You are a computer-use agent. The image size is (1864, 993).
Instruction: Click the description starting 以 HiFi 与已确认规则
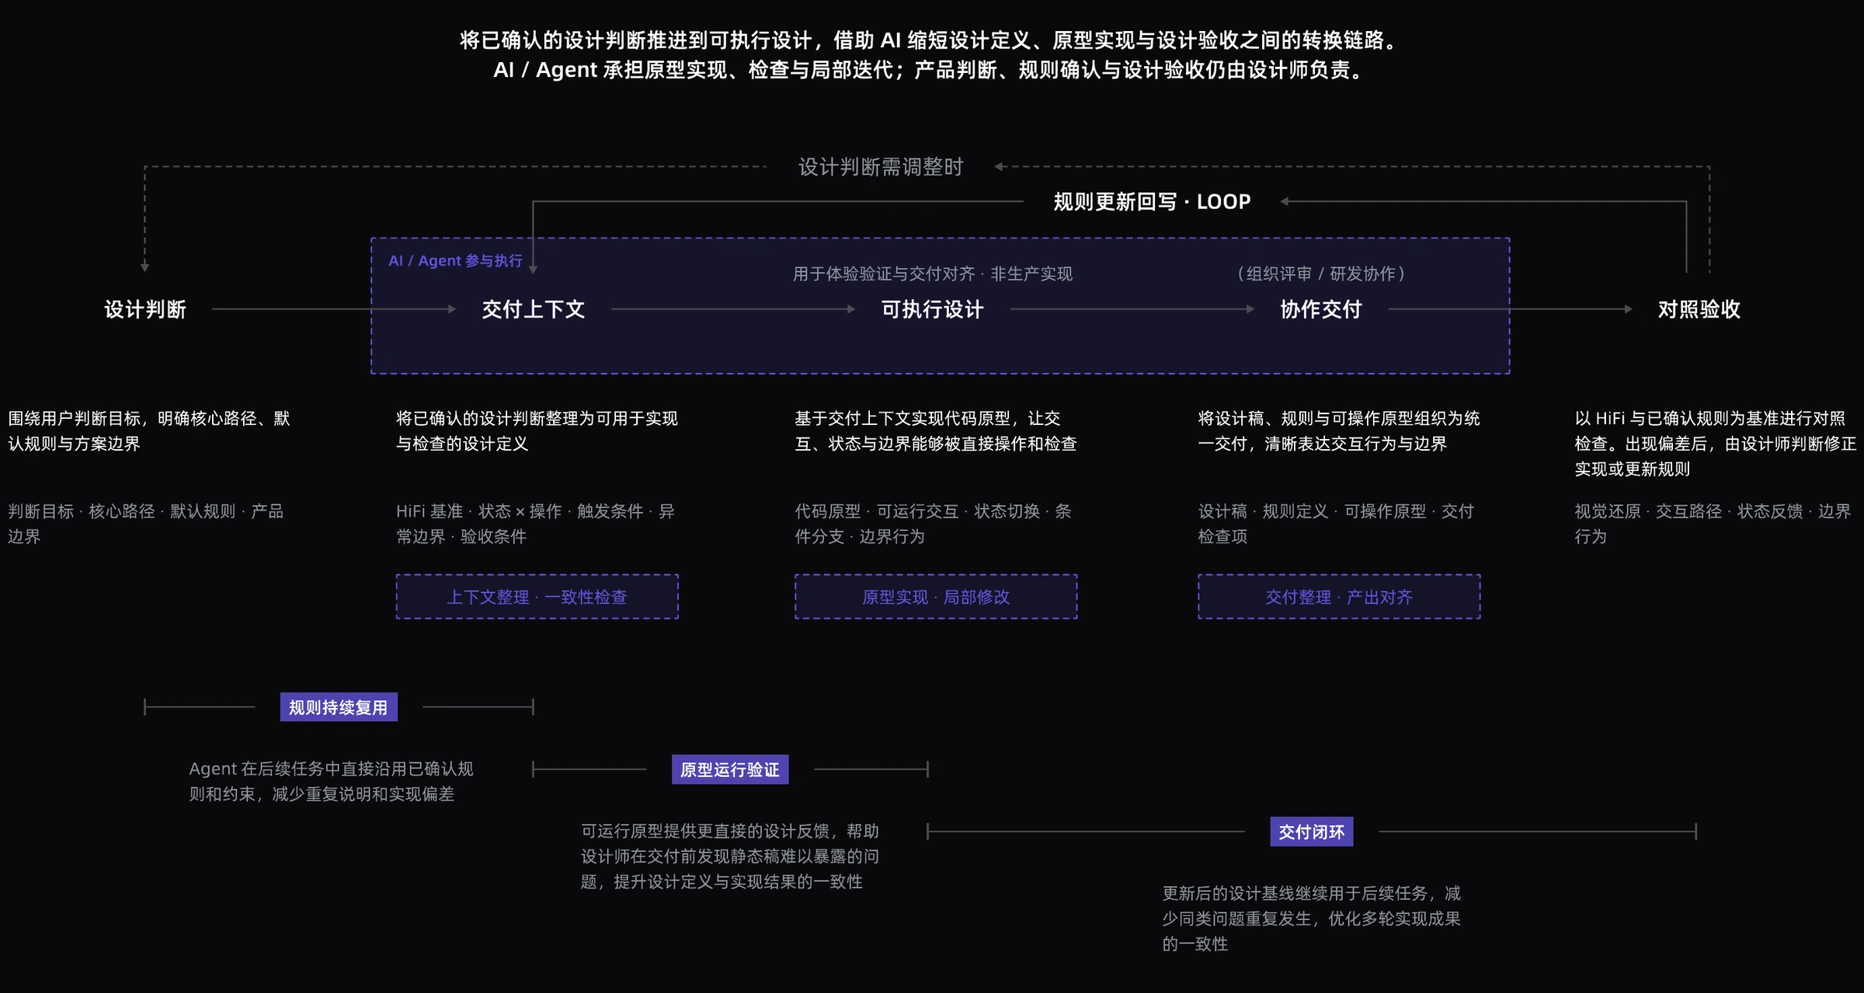(x=1715, y=444)
